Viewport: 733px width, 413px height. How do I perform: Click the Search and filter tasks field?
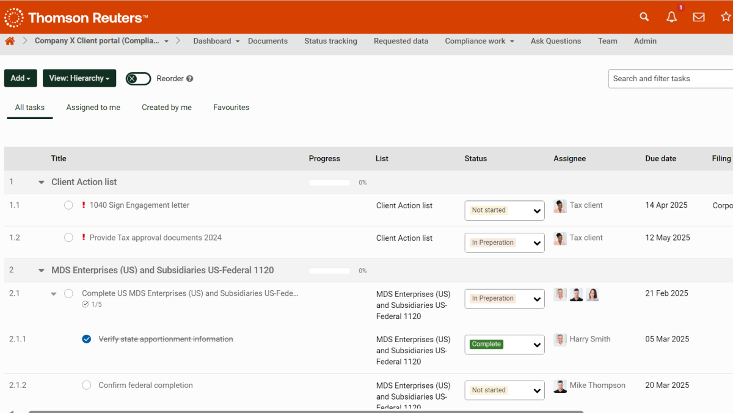click(x=670, y=79)
